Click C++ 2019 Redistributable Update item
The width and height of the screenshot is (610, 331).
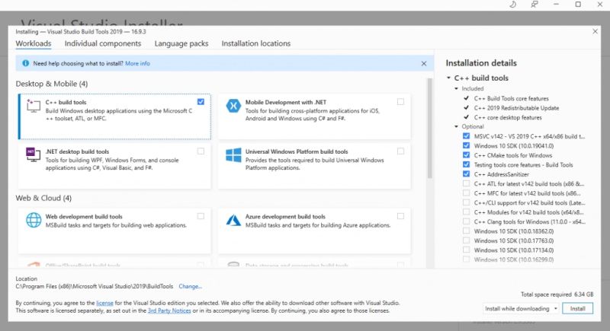point(516,108)
